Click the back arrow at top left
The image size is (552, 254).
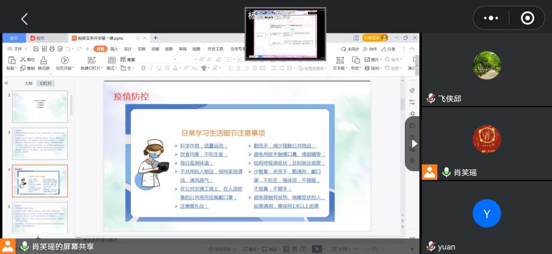[24, 19]
